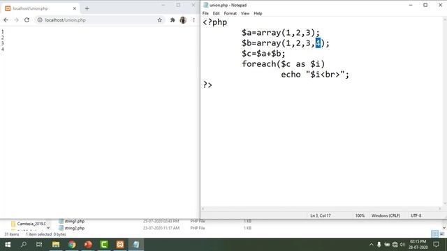Bookmark this page with the star icon
Image resolution: width=447 pixels, height=251 pixels.
[x=160, y=20]
